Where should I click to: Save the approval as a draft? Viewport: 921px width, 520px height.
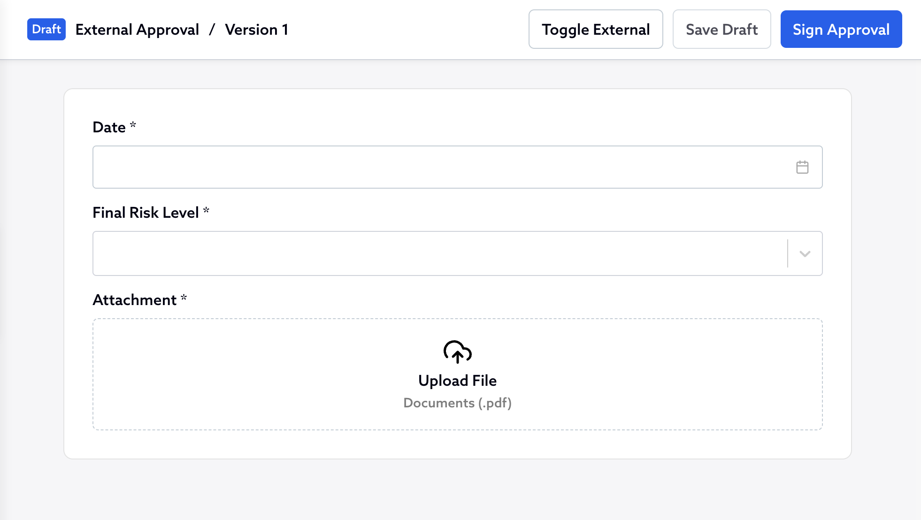pos(721,30)
